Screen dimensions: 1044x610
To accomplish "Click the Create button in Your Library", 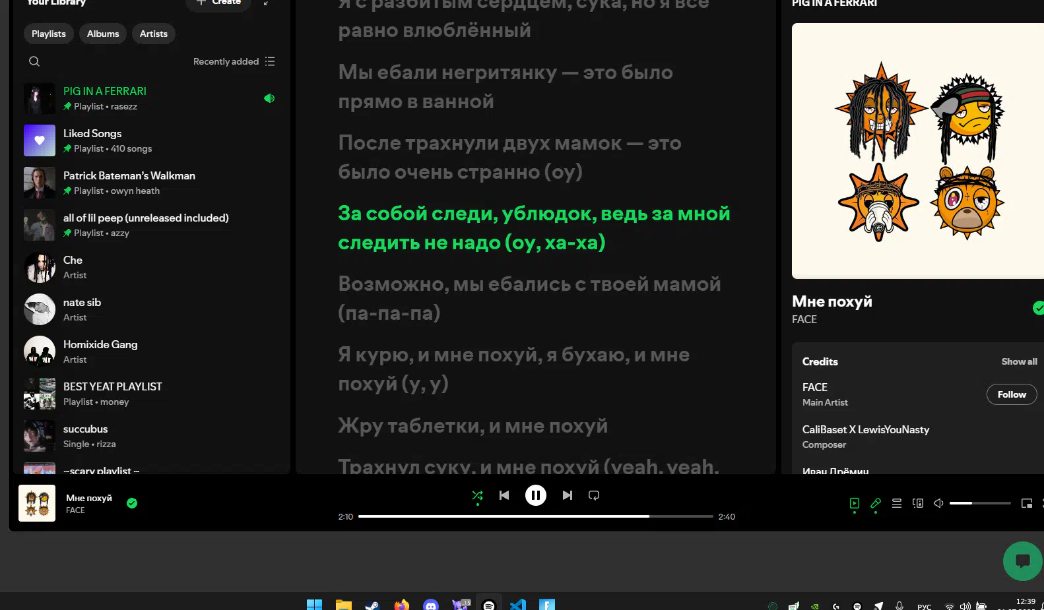I will point(218,3).
